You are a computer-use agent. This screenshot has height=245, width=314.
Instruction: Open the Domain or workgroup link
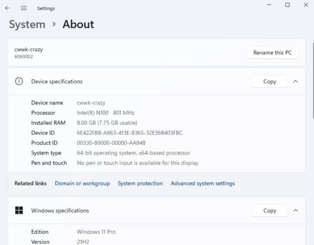(x=82, y=183)
